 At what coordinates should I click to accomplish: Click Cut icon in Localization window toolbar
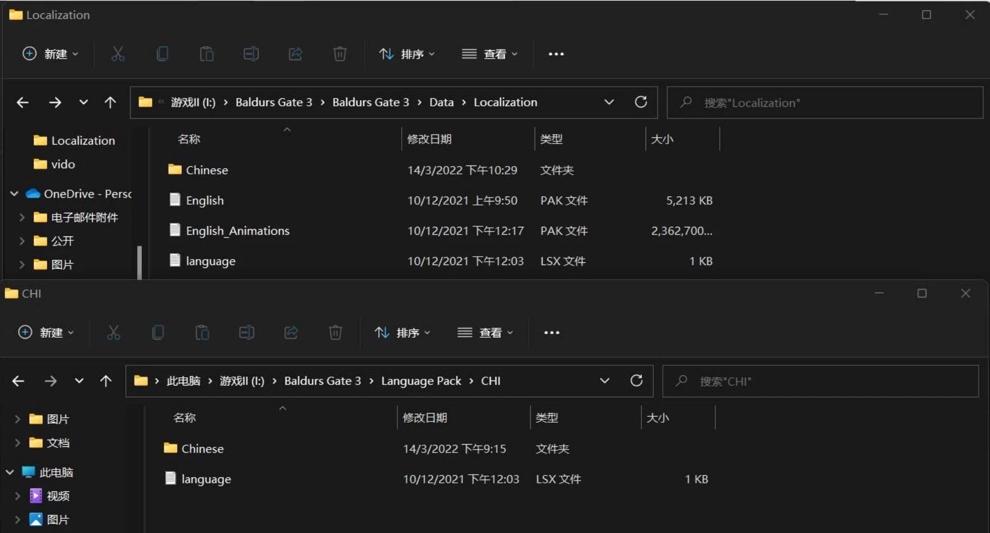(118, 54)
